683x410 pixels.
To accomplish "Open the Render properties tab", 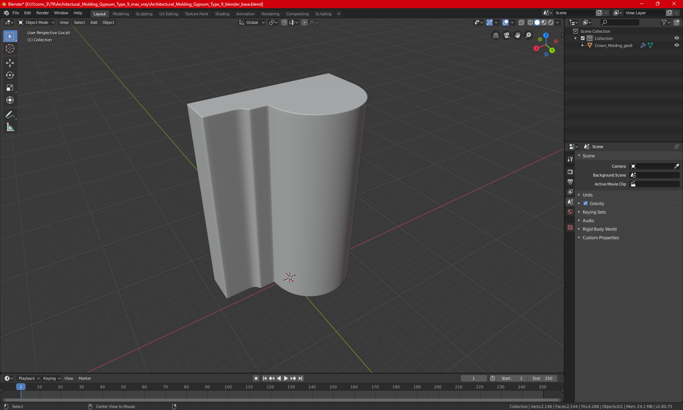I will pos(570,172).
